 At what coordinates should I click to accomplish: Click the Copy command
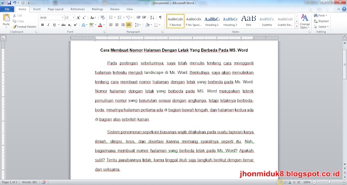point(18,21)
